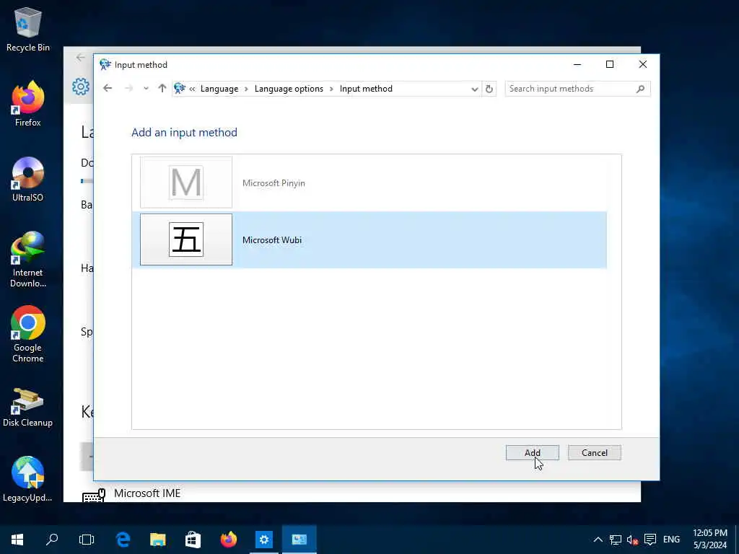Screen dimensions: 739x554
Task: Click Language in the breadcrumb path
Action: [x=219, y=89]
